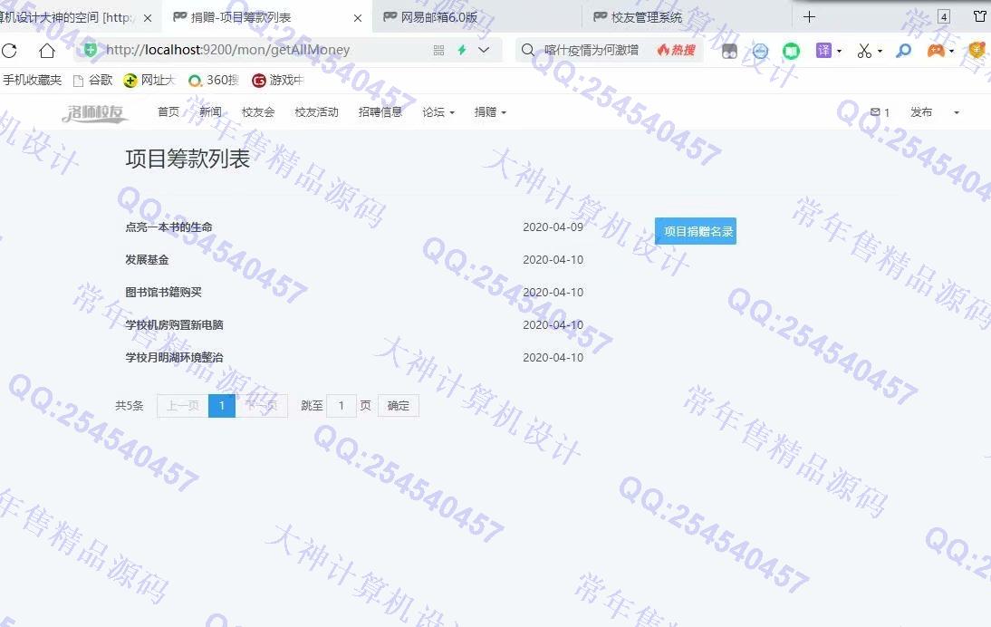Close the 大神的空间 tab
The image size is (991, 627).
tap(148, 18)
